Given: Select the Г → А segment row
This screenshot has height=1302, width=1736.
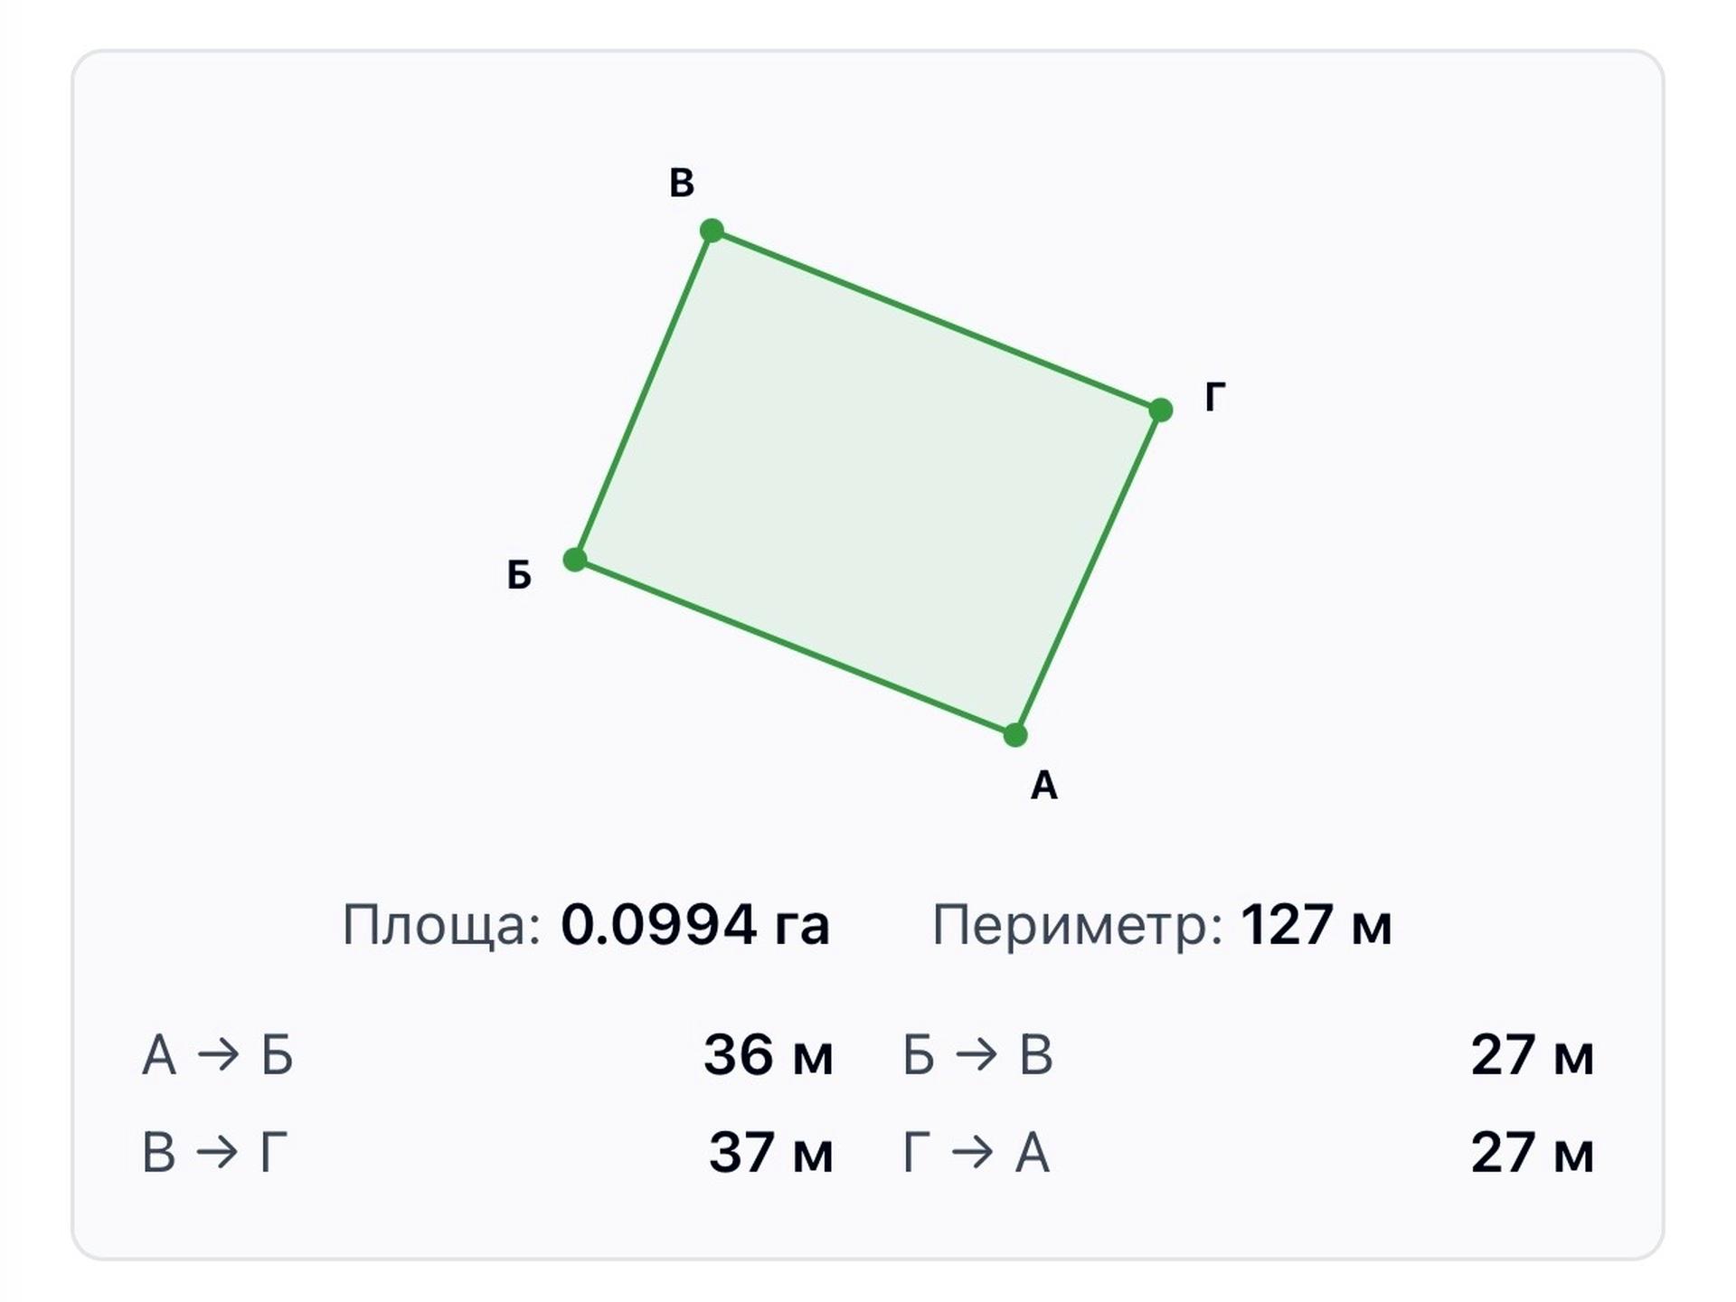Looking at the screenshot, I should click(1249, 1153).
